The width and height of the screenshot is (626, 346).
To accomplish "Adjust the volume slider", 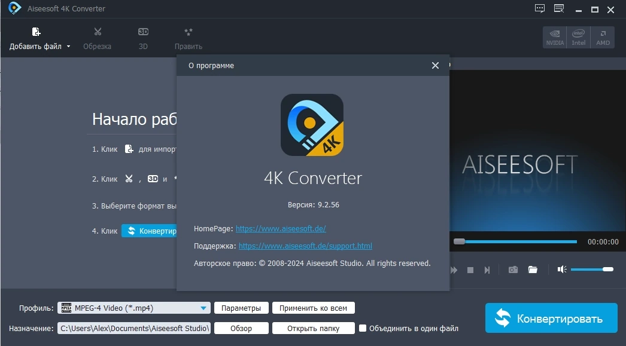I will point(592,270).
